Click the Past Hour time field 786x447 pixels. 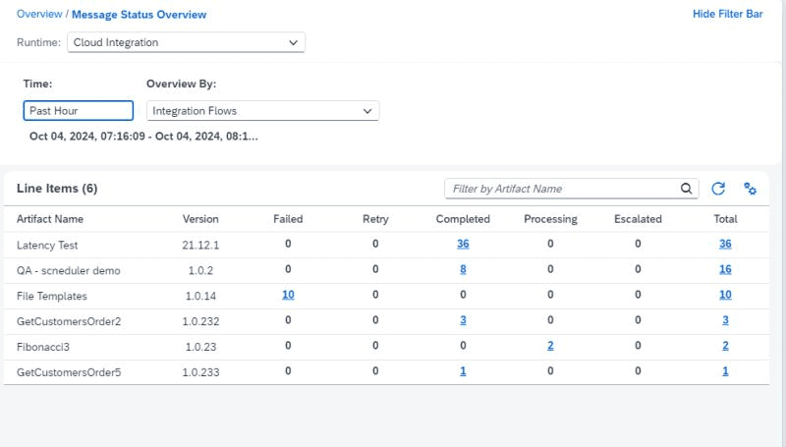(x=79, y=111)
